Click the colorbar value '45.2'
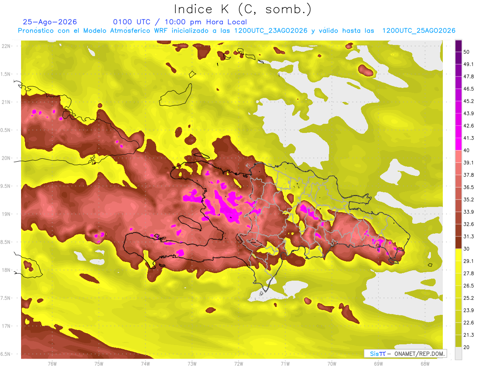Viewport: 477px width, 369px height. pos(469,101)
